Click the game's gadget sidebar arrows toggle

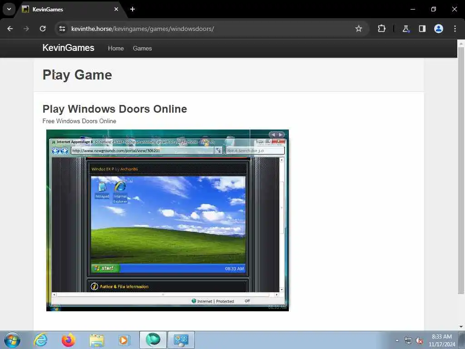tap(277, 135)
